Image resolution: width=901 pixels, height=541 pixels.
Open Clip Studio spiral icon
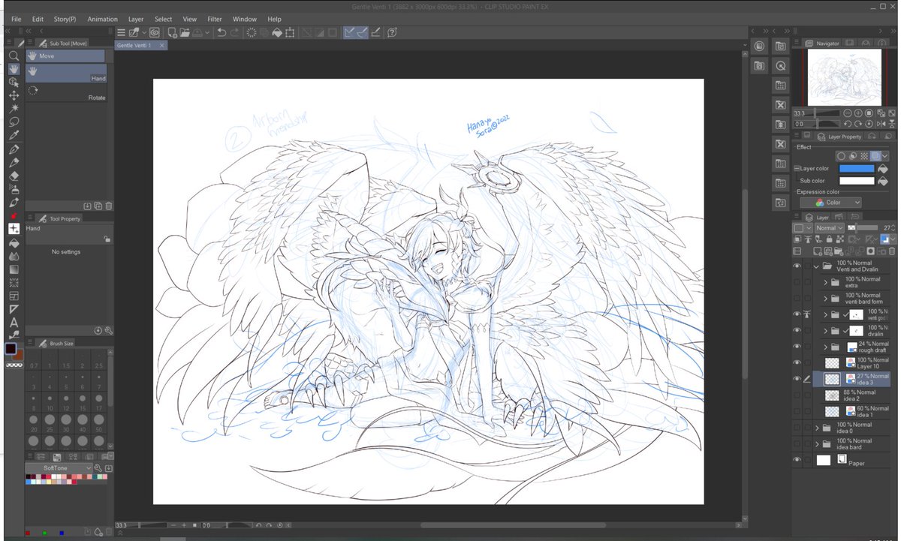(x=154, y=32)
